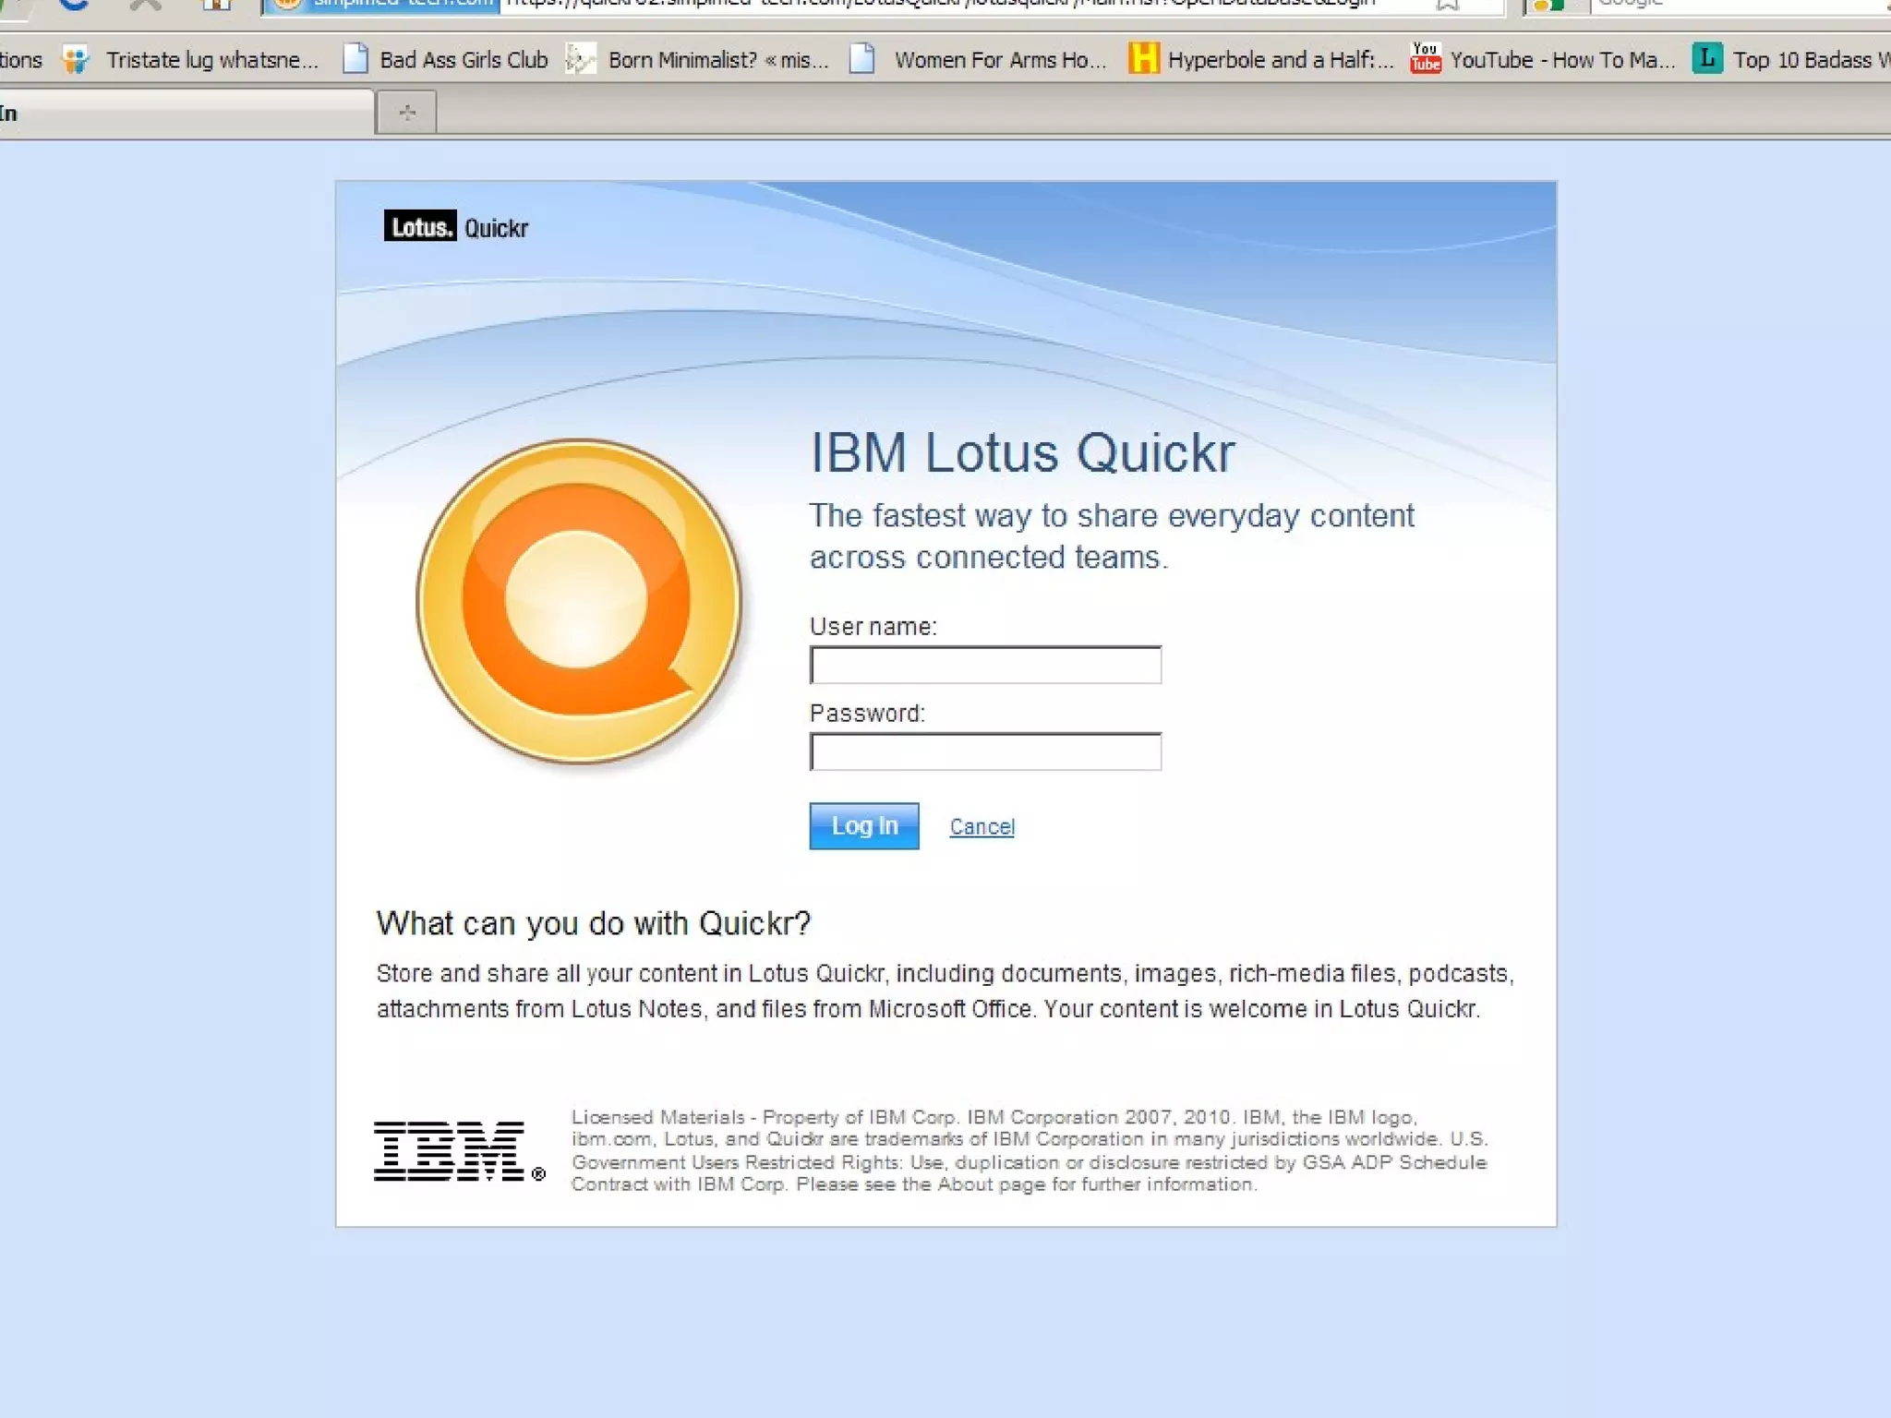The width and height of the screenshot is (1891, 1418).
Task: Select the current browser tab
Action: pos(185,114)
